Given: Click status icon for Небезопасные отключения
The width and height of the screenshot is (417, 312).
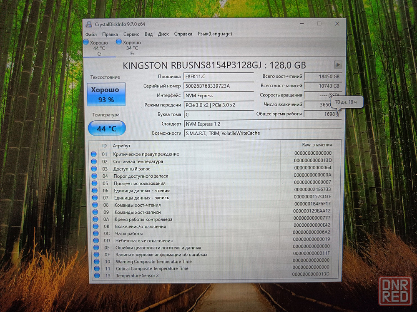Looking at the screenshot, I should 96,240.
